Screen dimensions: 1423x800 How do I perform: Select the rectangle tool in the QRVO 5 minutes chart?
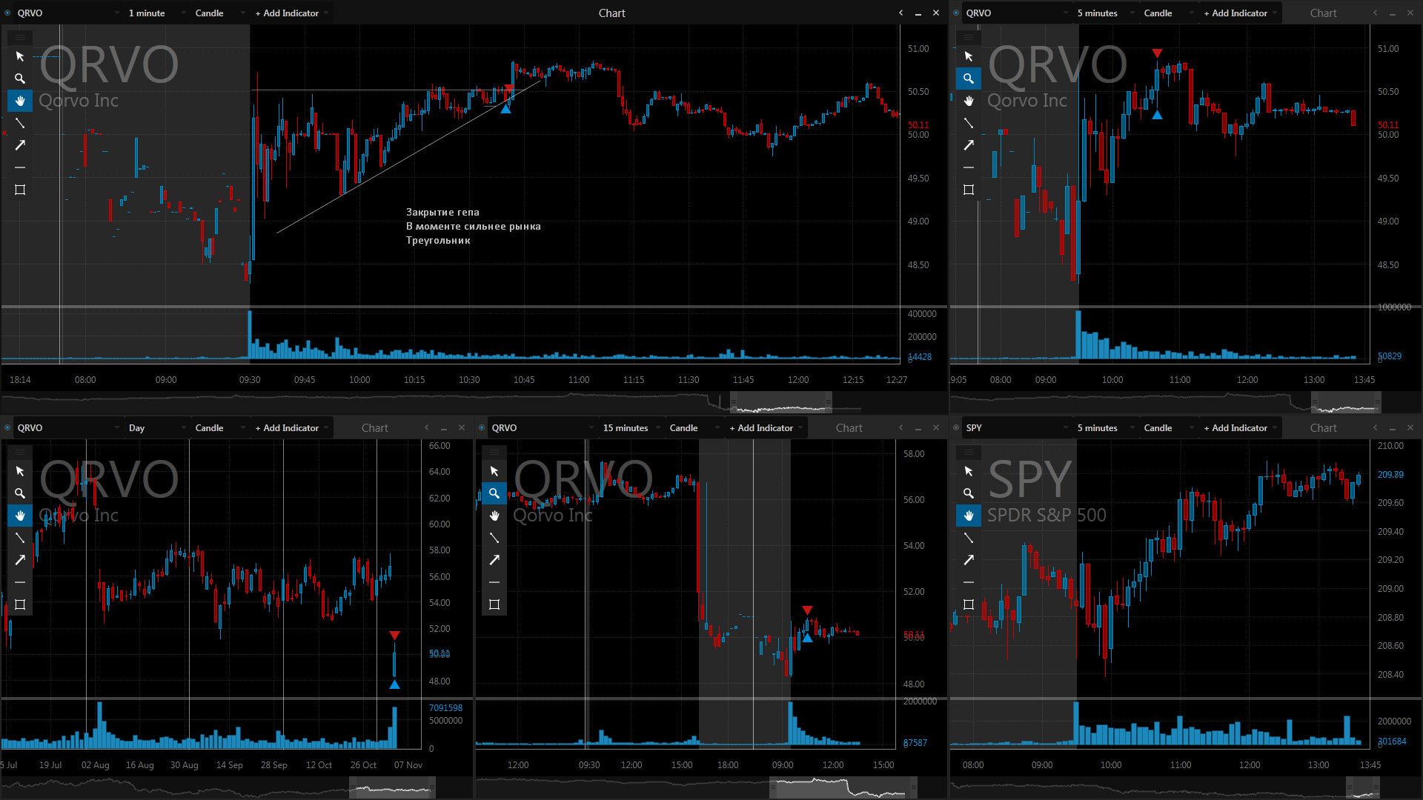click(969, 190)
